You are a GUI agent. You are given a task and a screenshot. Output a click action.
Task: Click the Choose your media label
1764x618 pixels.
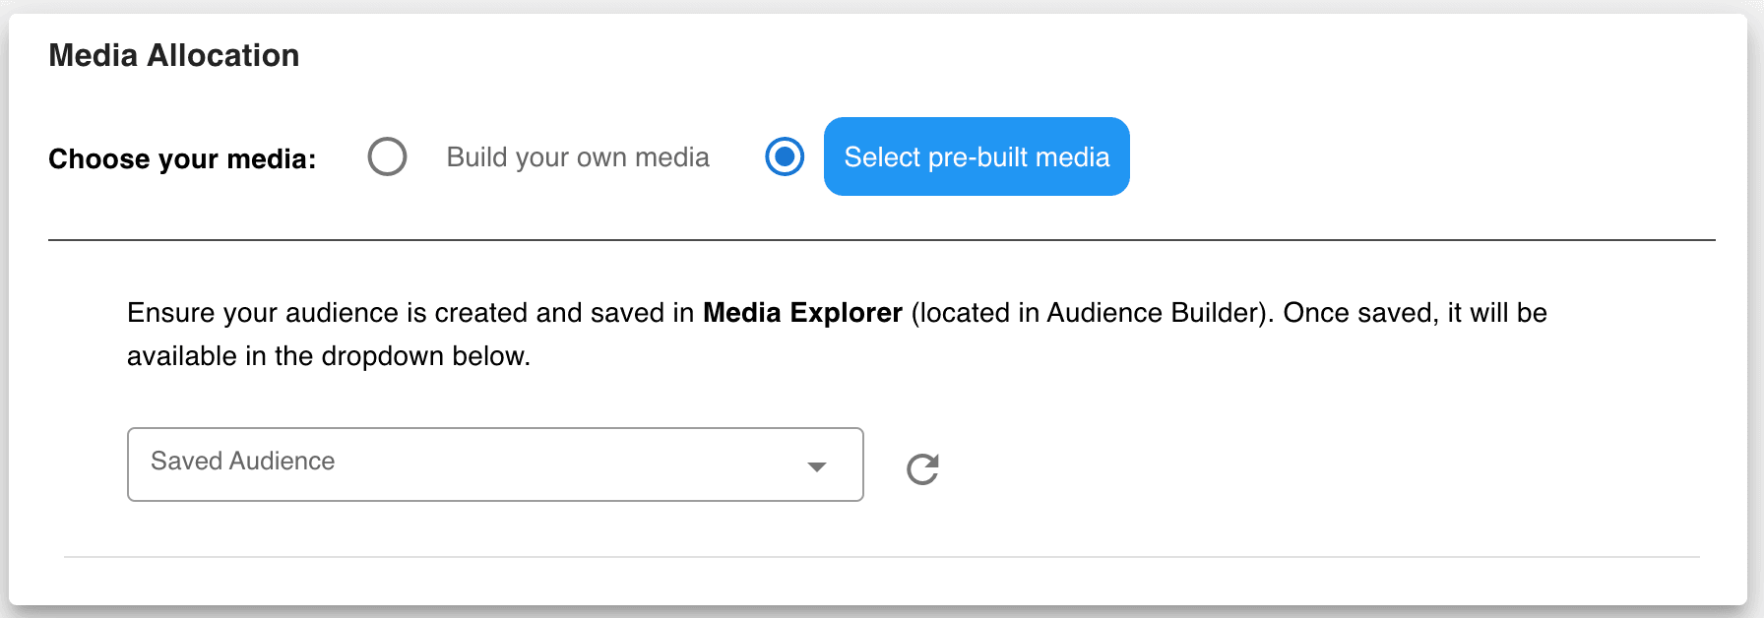point(182,158)
